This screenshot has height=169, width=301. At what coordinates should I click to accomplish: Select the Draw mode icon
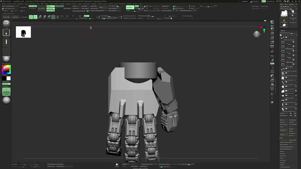35,17
